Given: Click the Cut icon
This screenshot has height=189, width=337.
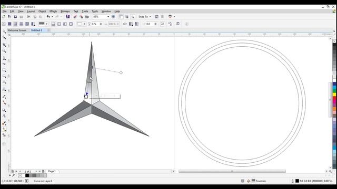Looking at the screenshot, I should (28, 16).
